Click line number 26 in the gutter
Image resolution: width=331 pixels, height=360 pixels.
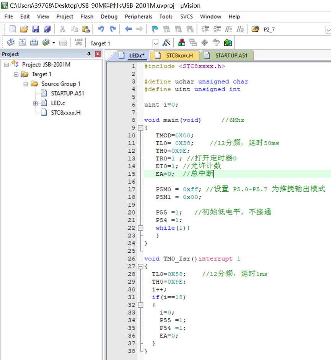pyautogui.click(x=132, y=259)
